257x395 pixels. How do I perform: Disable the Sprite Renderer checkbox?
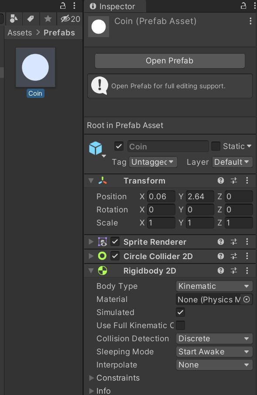(x=115, y=242)
